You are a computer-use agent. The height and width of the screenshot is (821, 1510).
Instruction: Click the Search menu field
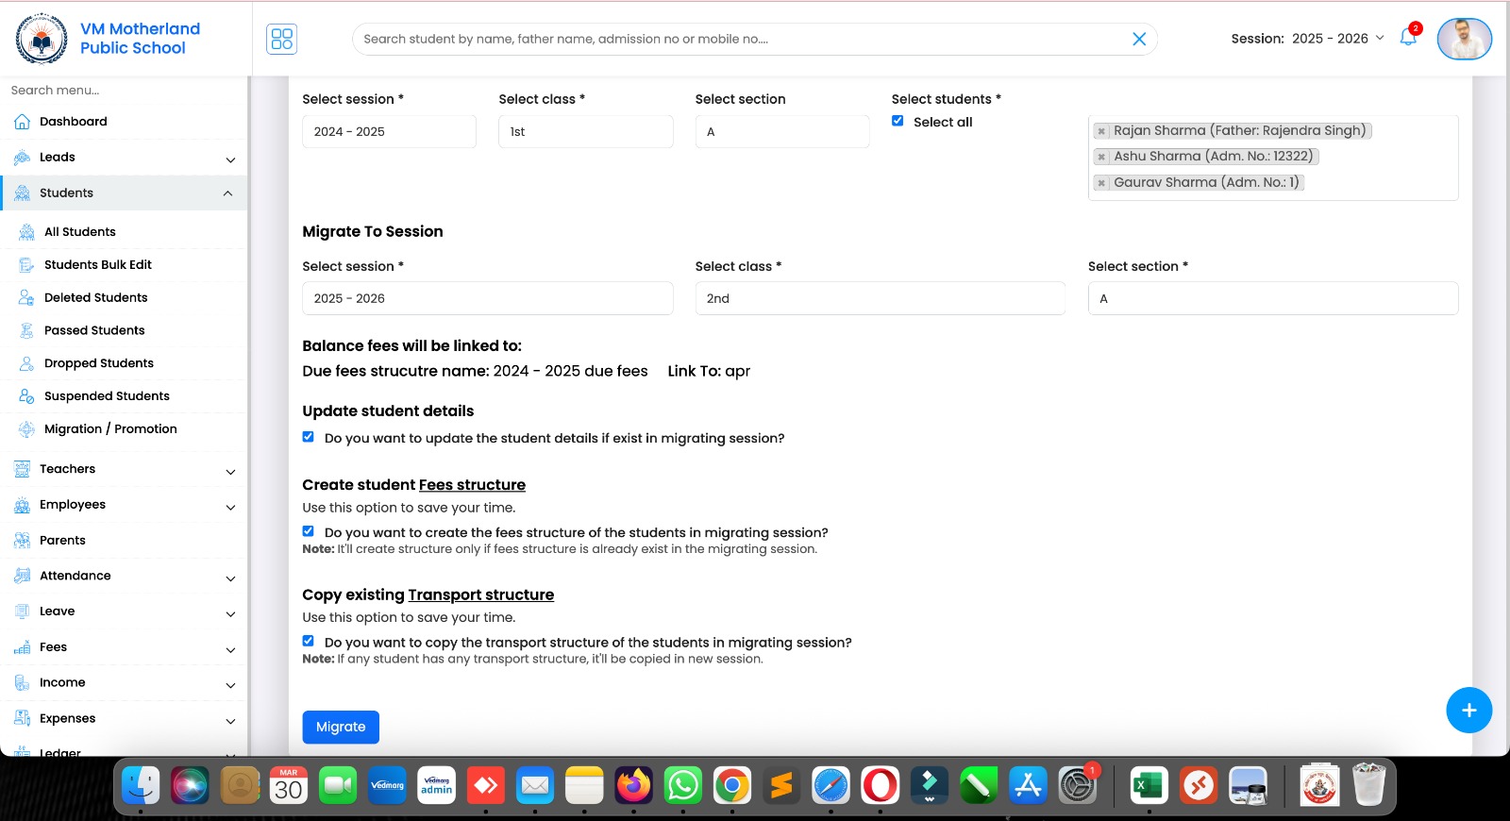[123, 91]
